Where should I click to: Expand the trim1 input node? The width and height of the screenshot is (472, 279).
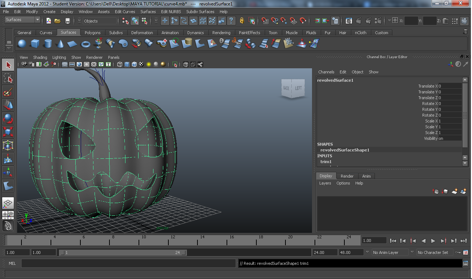coord(326,162)
